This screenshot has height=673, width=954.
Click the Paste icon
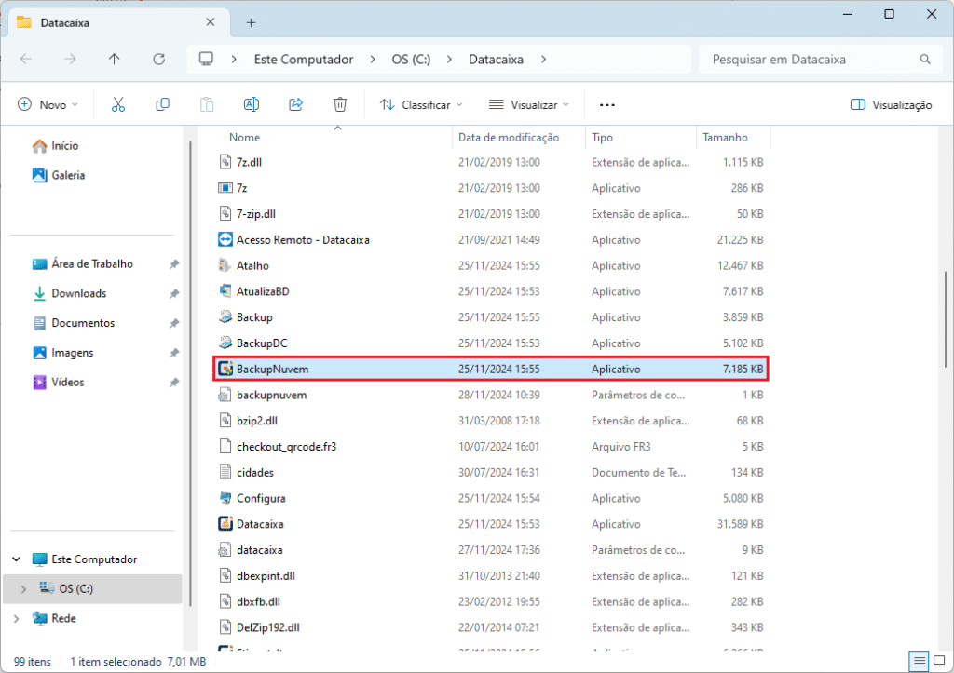click(x=207, y=104)
